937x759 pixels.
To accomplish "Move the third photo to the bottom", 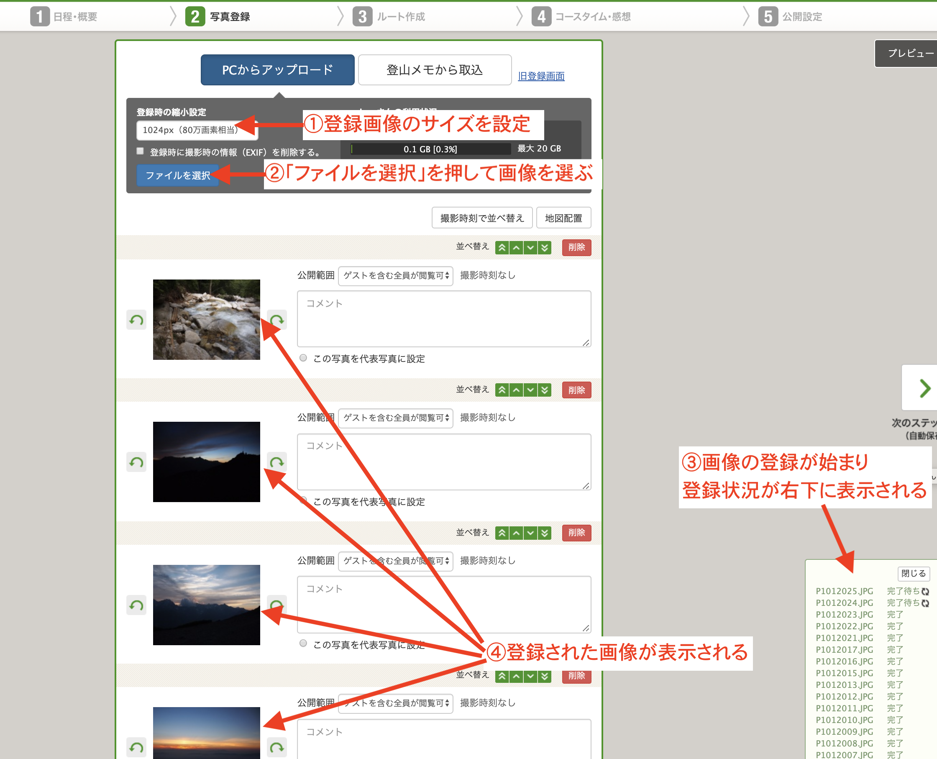I will click(x=545, y=533).
